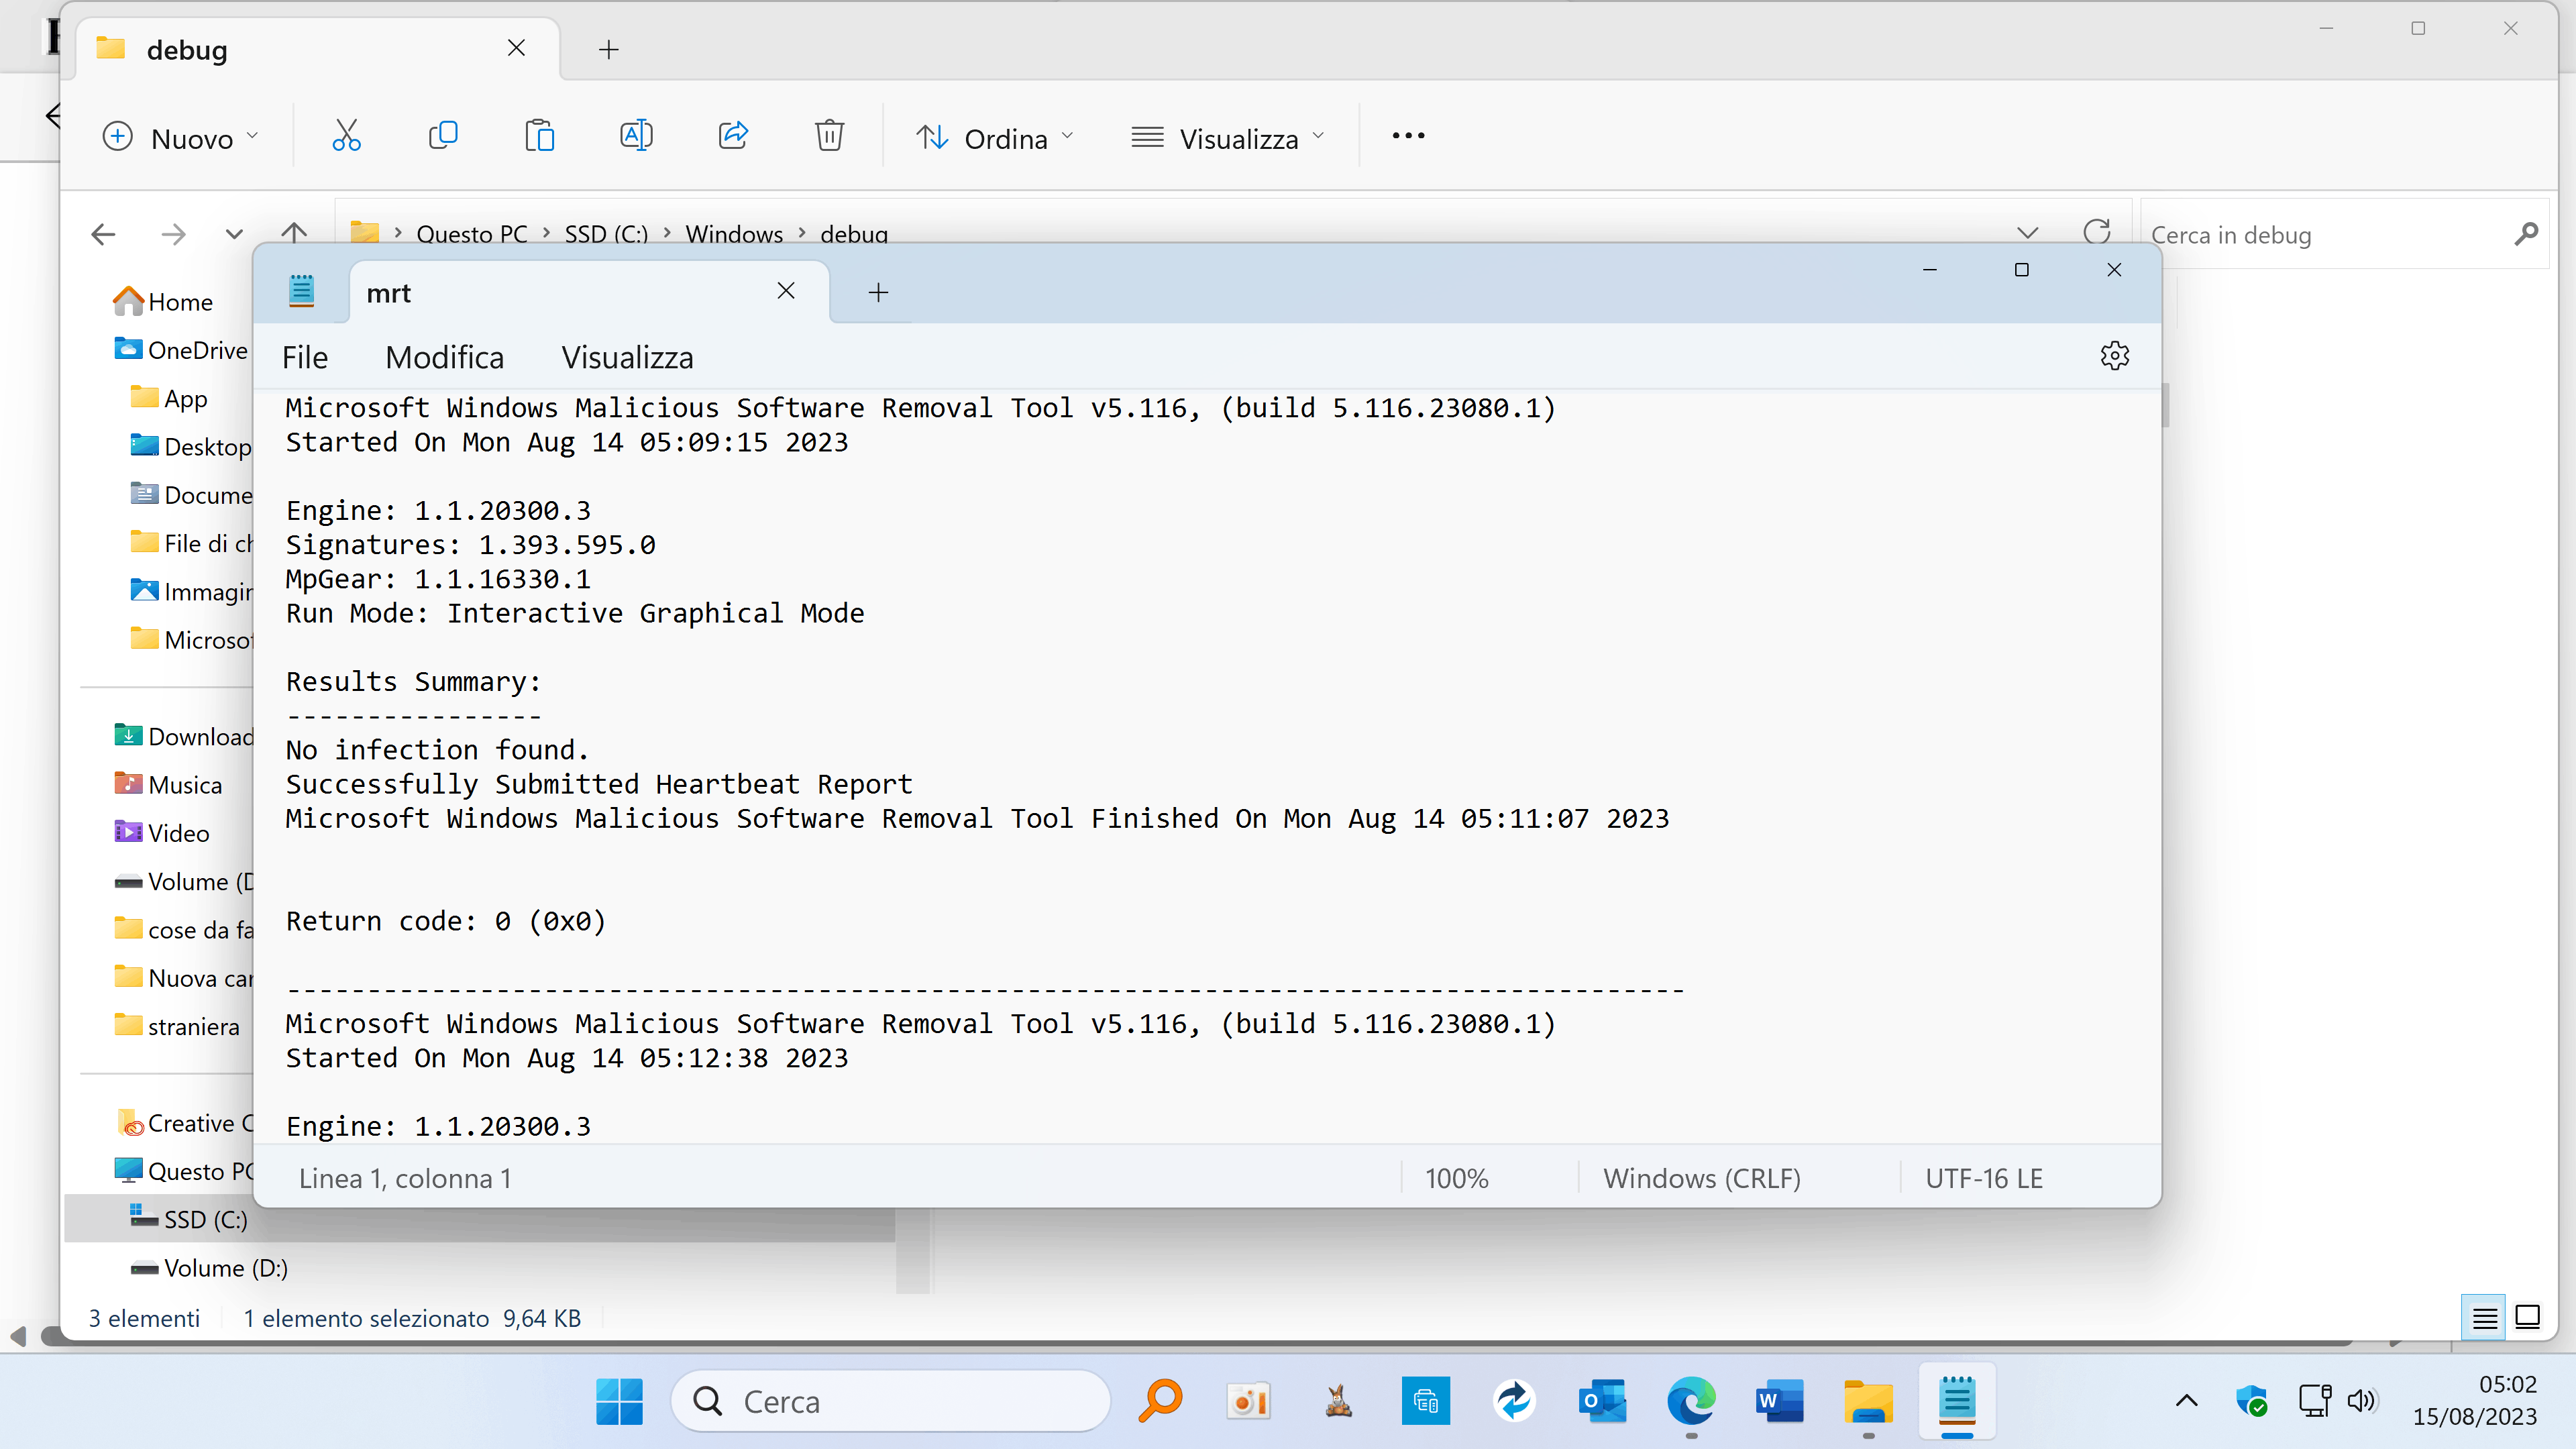Click the Delete trash bin icon

[829, 136]
